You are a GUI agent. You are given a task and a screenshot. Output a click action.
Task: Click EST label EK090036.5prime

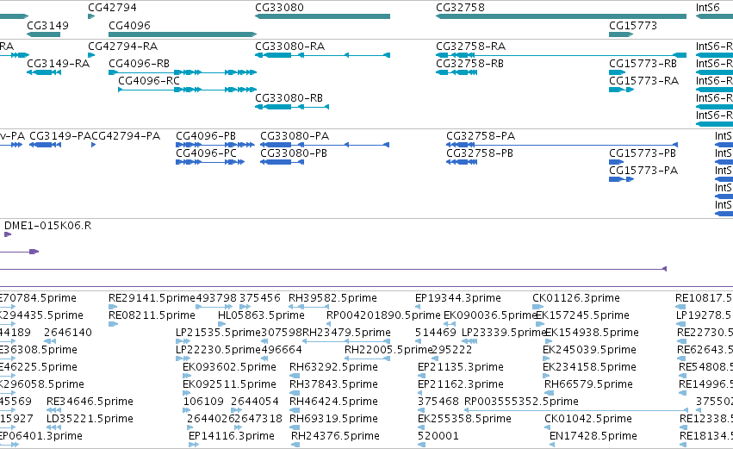click(x=489, y=315)
